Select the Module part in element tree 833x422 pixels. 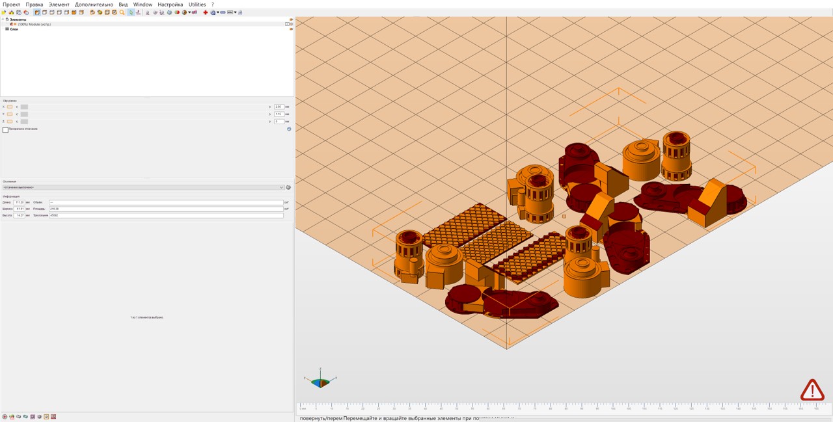point(34,24)
